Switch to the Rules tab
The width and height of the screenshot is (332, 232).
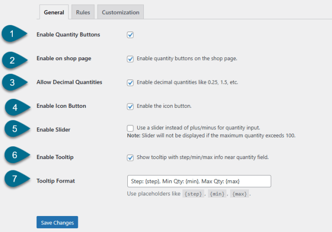[83, 12]
